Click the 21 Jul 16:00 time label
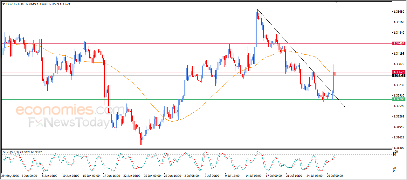Image resolution: width=407 pixels, height=180 pixels. 295,176
